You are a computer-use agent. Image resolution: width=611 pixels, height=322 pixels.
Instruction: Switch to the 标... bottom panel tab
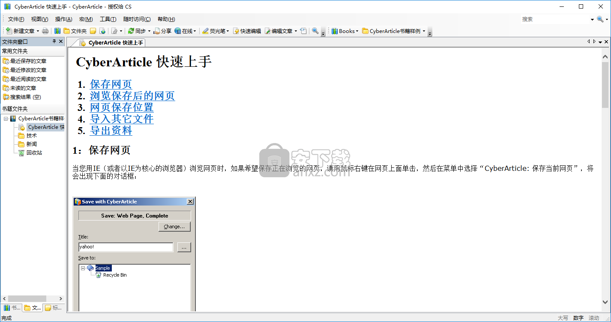click(53, 307)
